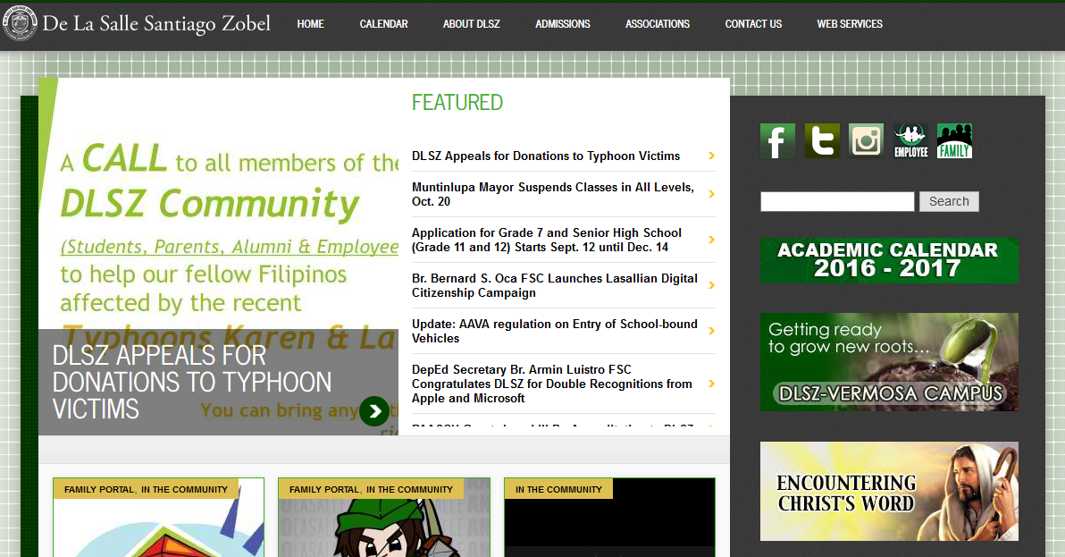Focus the site search text box
The height and width of the screenshot is (557, 1065).
(837, 201)
